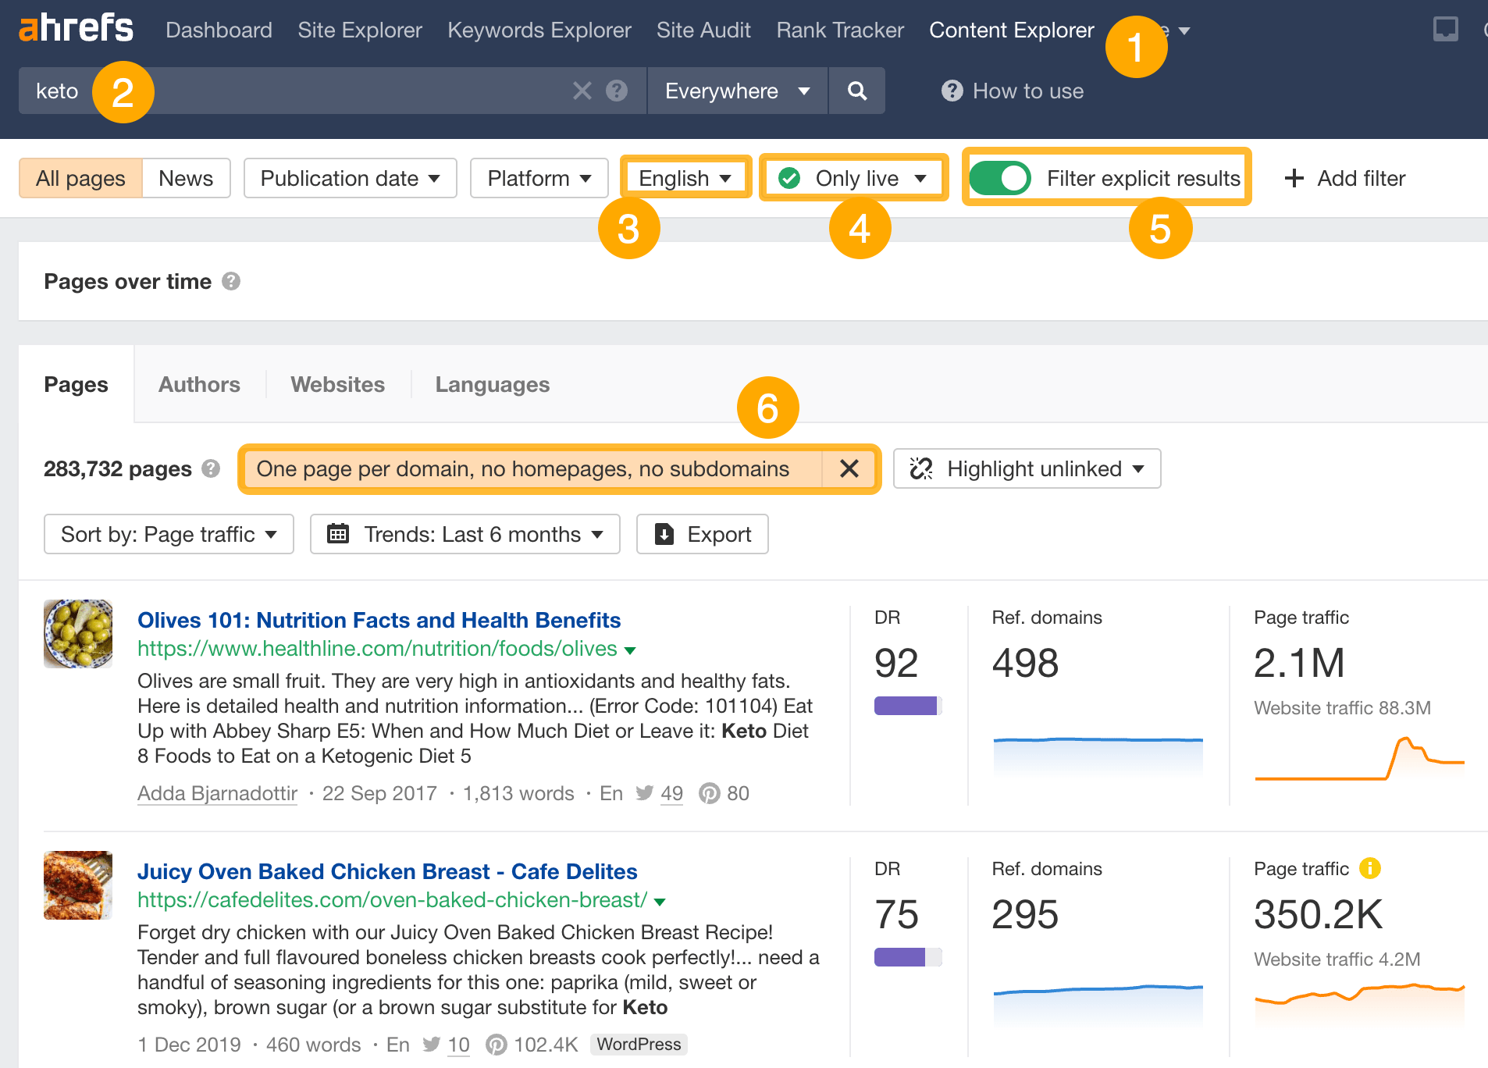Open the Platform filter dropdown
1488x1068 pixels.
[539, 178]
